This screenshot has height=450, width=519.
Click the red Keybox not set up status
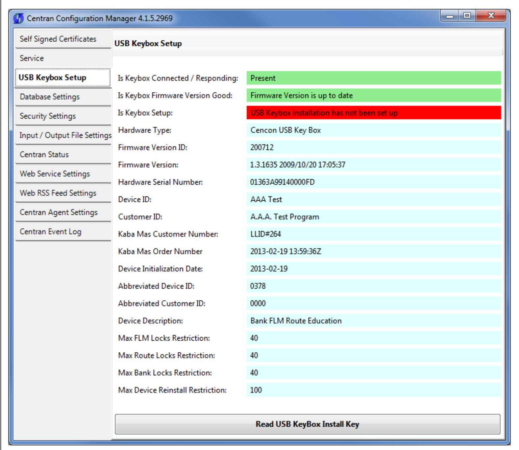pyautogui.click(x=374, y=113)
